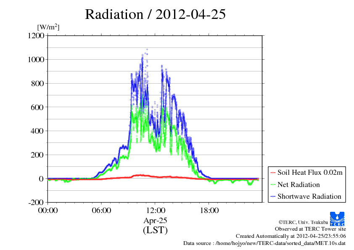
Task: Click the green Net Radiation legend marker
Action: [273, 185]
